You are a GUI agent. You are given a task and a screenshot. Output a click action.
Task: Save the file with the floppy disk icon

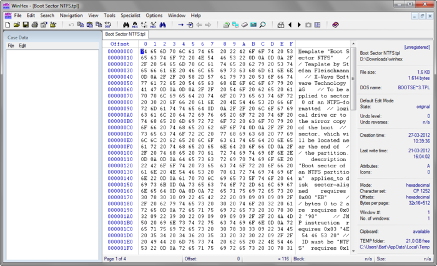[x=26, y=24]
